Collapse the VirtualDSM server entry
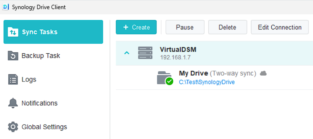 click(x=127, y=53)
